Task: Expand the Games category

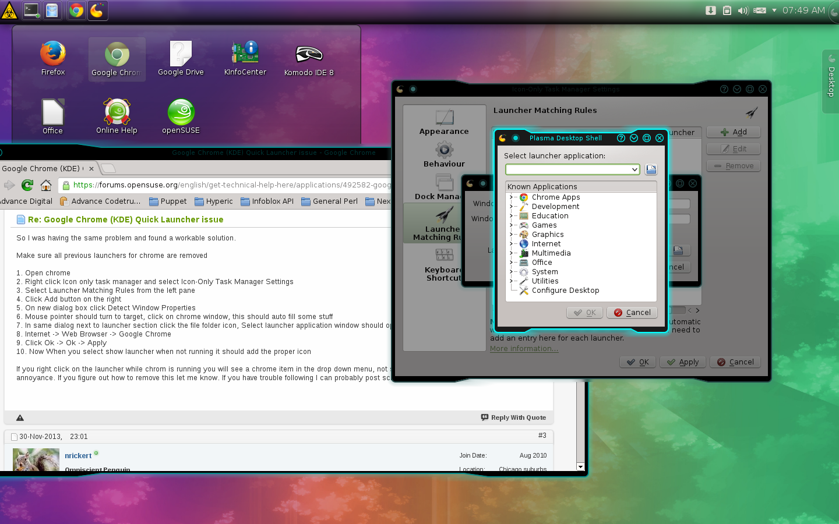Action: pyautogui.click(x=512, y=225)
